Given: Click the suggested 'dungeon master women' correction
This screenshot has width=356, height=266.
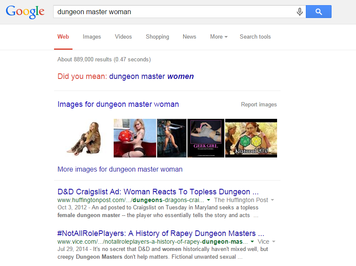Looking at the screenshot, I should pyautogui.click(x=151, y=76).
